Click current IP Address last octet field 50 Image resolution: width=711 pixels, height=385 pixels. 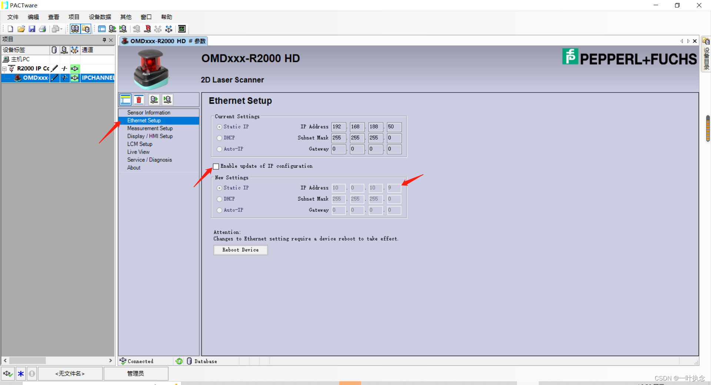(x=394, y=127)
